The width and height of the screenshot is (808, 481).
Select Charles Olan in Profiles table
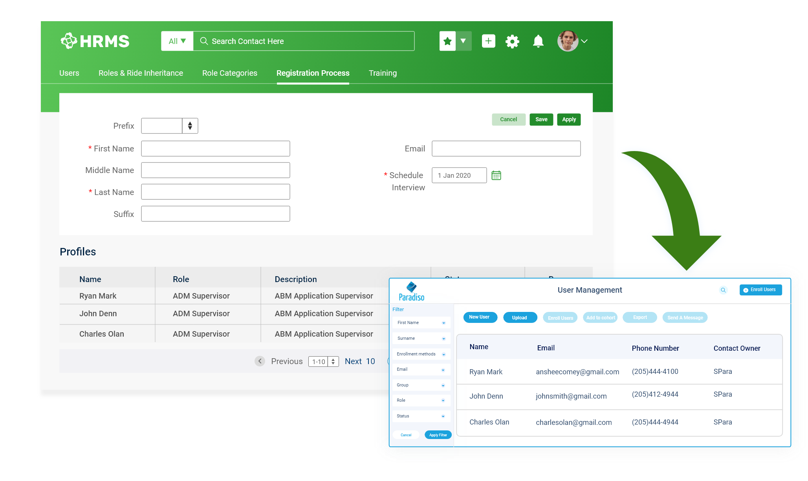(x=101, y=334)
